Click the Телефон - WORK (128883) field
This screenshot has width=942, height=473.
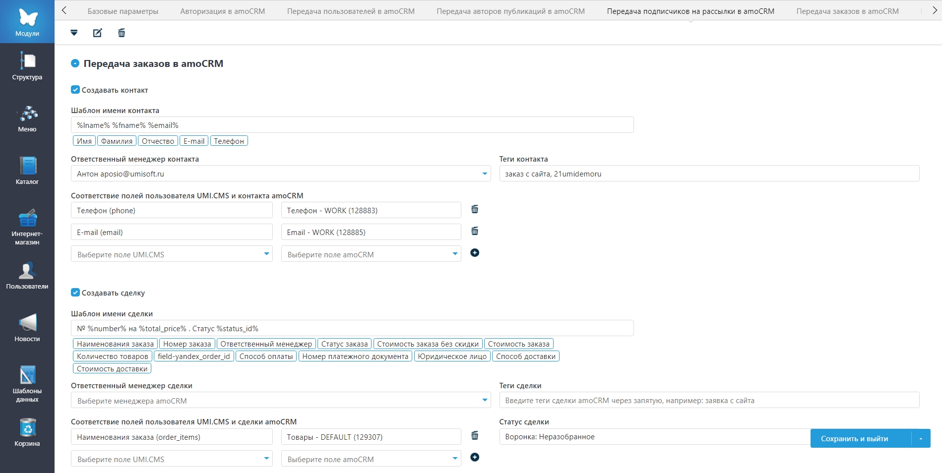point(371,210)
